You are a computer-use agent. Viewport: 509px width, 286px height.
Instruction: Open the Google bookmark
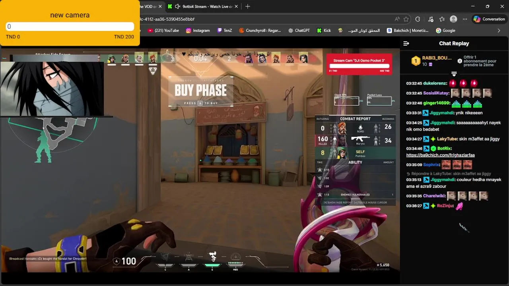445,31
